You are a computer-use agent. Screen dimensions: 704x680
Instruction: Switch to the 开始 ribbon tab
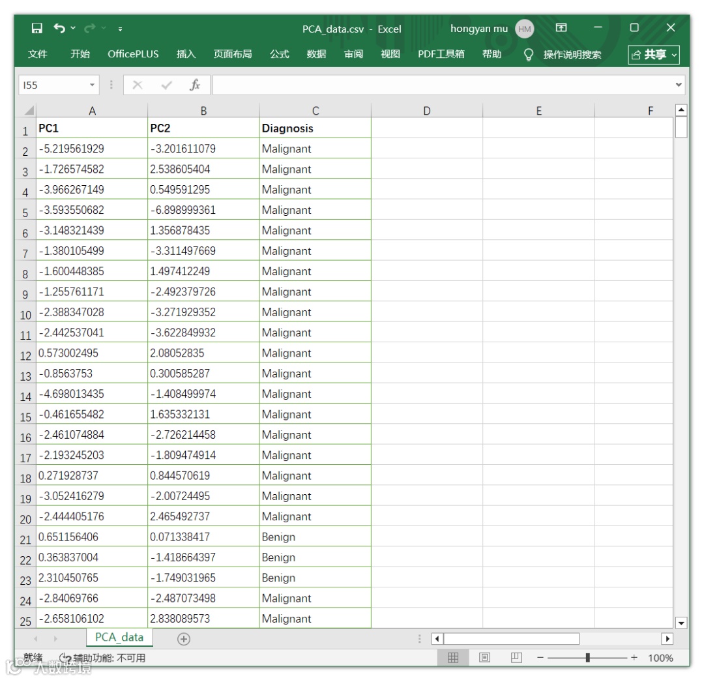(x=80, y=54)
